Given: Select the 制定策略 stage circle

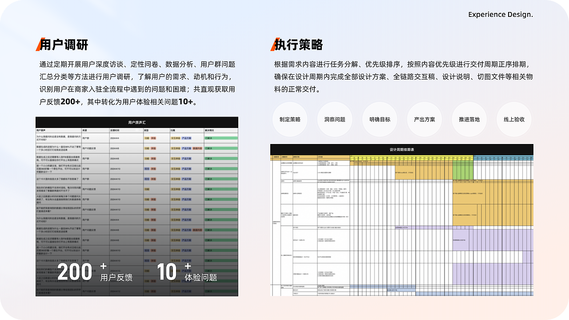Looking at the screenshot, I should (290, 120).
